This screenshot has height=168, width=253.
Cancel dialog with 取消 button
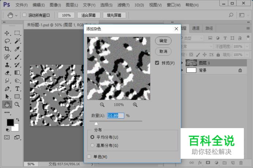163,51
